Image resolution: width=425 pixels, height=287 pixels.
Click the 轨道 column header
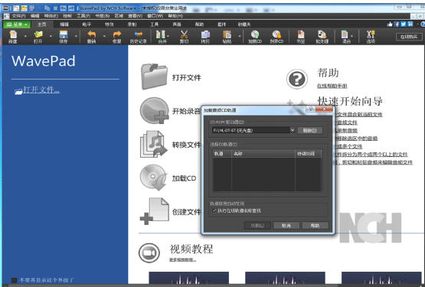tap(222, 154)
